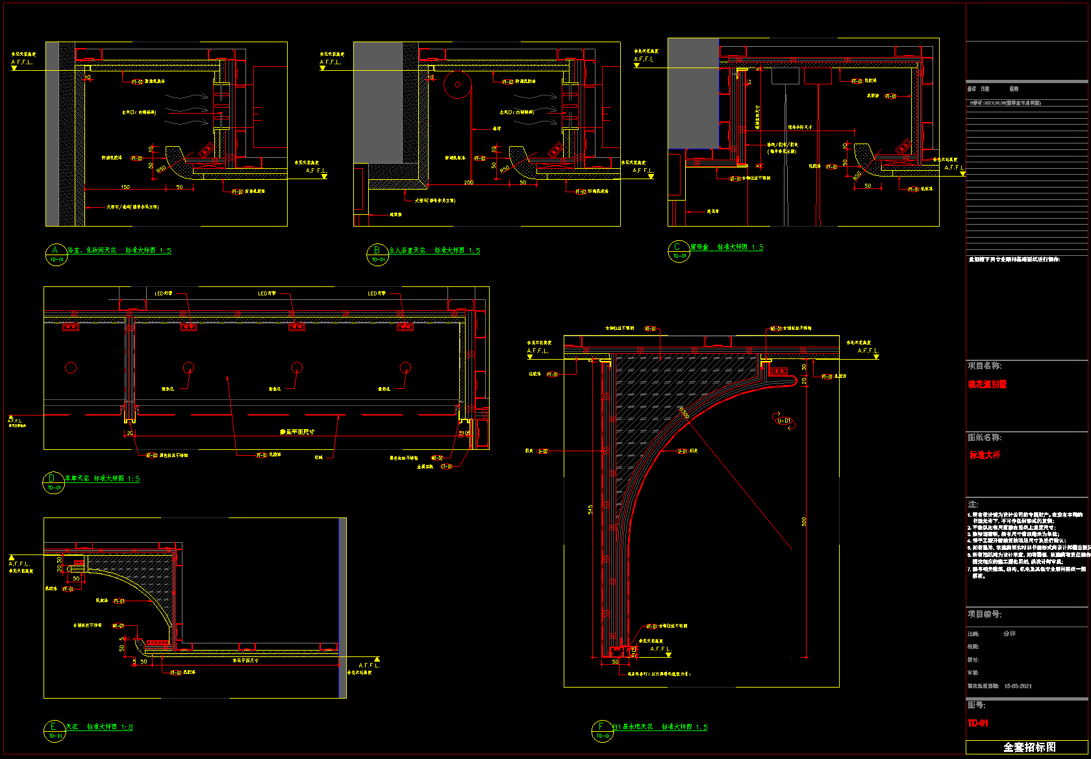
Task: Select detail bubble C symbol
Action: coord(679,251)
